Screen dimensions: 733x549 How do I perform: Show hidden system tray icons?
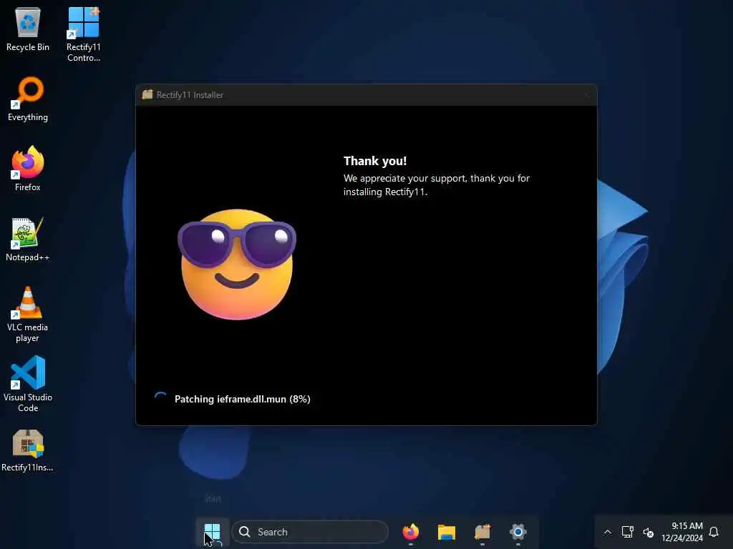point(607,532)
